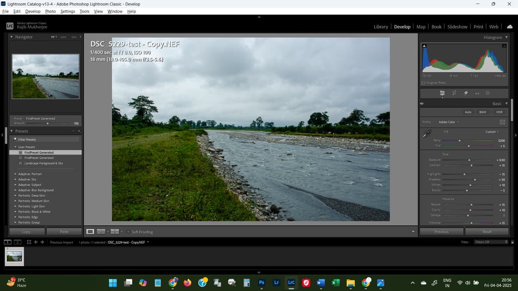Open the Settings menu
The width and height of the screenshot is (518, 291).
(68, 11)
